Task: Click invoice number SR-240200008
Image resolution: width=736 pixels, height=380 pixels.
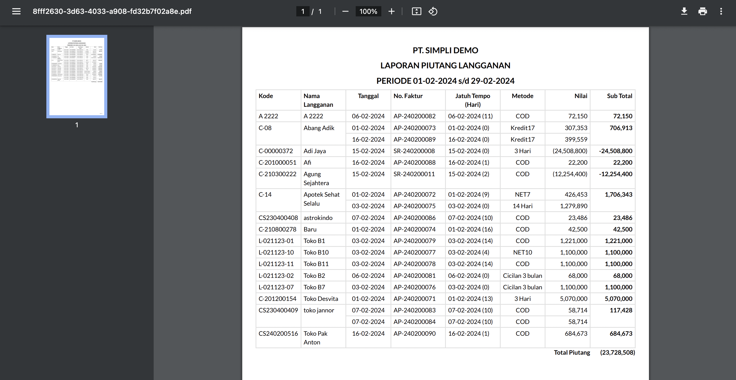Action: (x=414, y=151)
